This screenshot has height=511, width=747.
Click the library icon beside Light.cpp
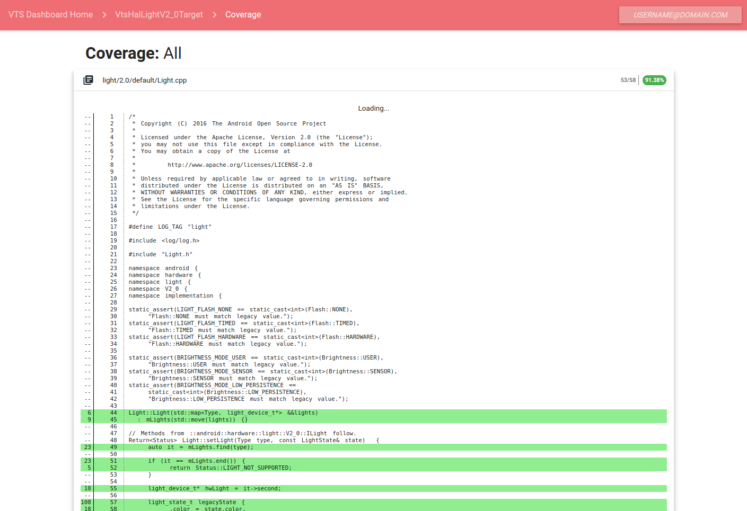[x=89, y=80]
